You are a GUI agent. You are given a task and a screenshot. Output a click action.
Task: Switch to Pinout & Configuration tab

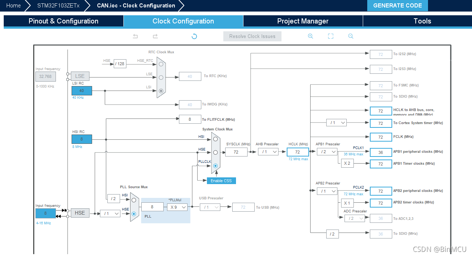63,21
